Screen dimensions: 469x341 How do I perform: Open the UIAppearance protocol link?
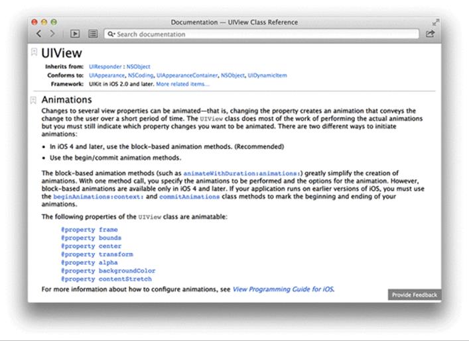click(107, 75)
